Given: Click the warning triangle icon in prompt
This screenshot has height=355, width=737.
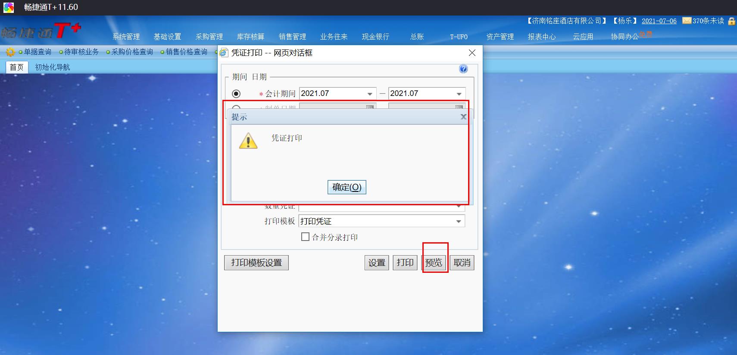Looking at the screenshot, I should 248,141.
